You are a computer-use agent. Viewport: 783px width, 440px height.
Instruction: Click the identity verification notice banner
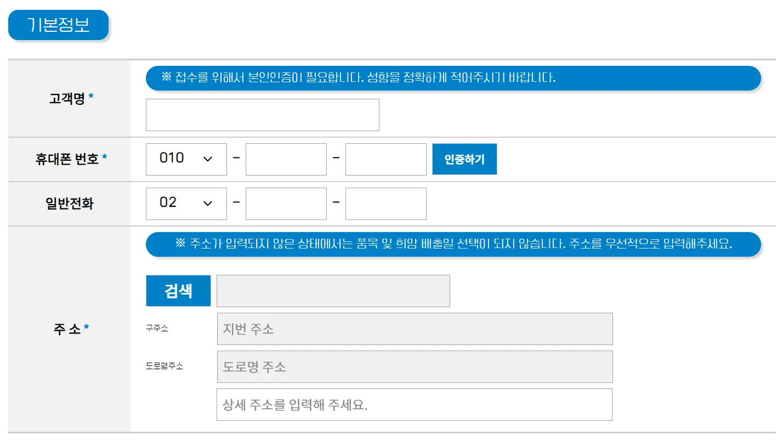pyautogui.click(x=453, y=78)
